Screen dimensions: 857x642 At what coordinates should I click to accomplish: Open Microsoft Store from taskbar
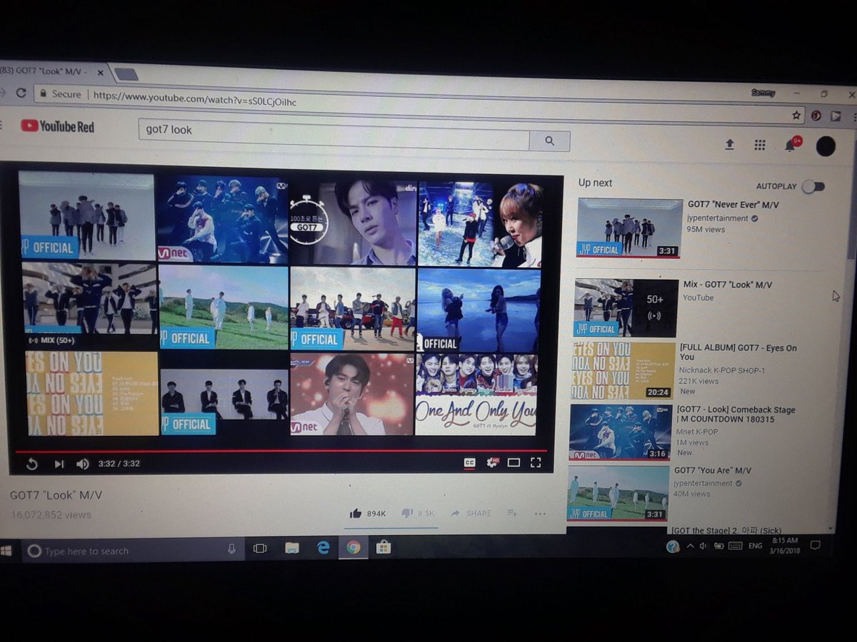[x=383, y=547]
